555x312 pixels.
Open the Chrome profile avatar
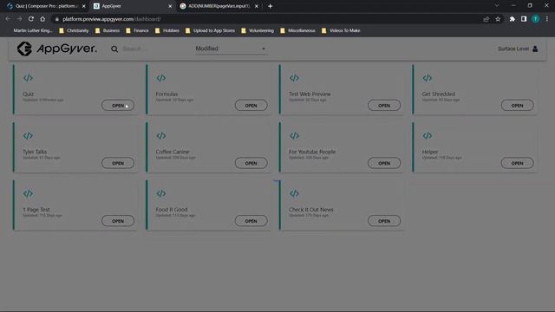(x=536, y=19)
